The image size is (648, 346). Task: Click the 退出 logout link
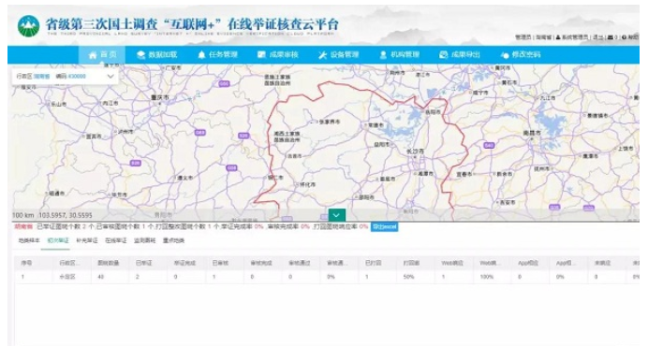coord(598,37)
